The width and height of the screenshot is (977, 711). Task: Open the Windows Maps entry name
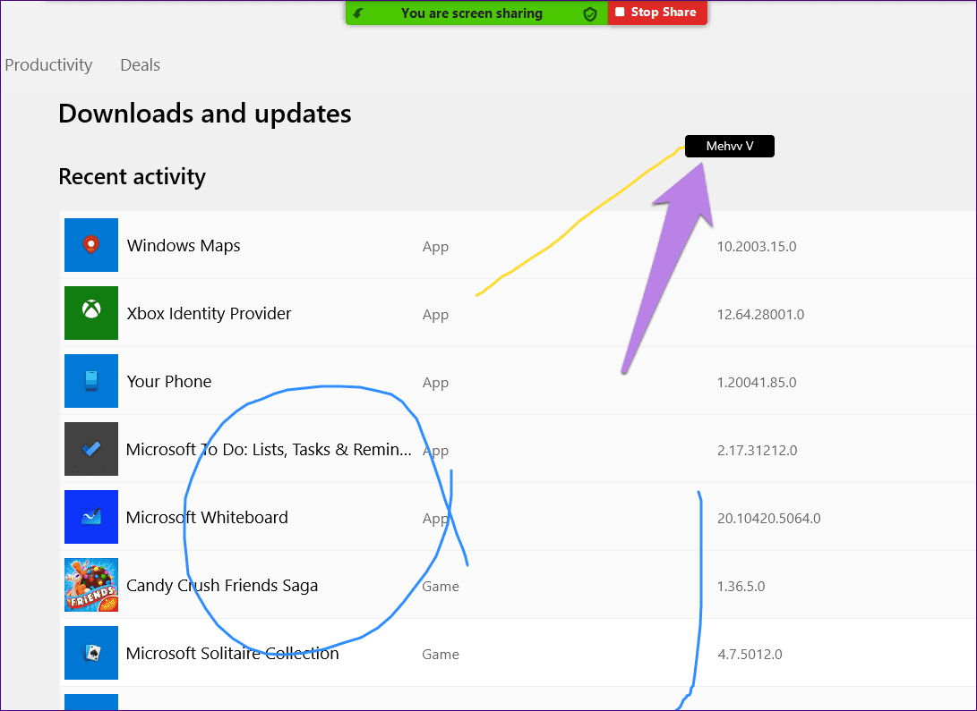[184, 246]
